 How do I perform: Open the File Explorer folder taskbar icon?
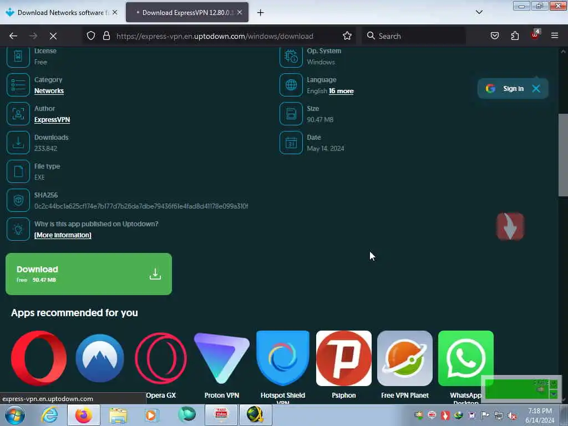[118, 415]
